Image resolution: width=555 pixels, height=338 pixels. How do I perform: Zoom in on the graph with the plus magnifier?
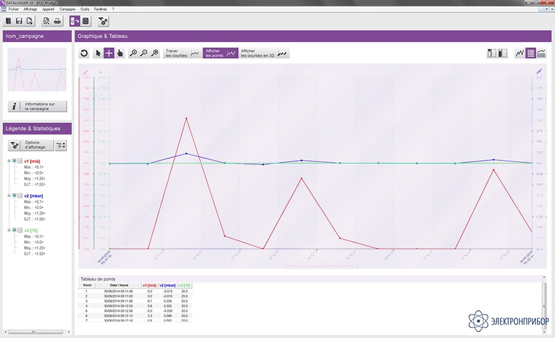point(133,53)
